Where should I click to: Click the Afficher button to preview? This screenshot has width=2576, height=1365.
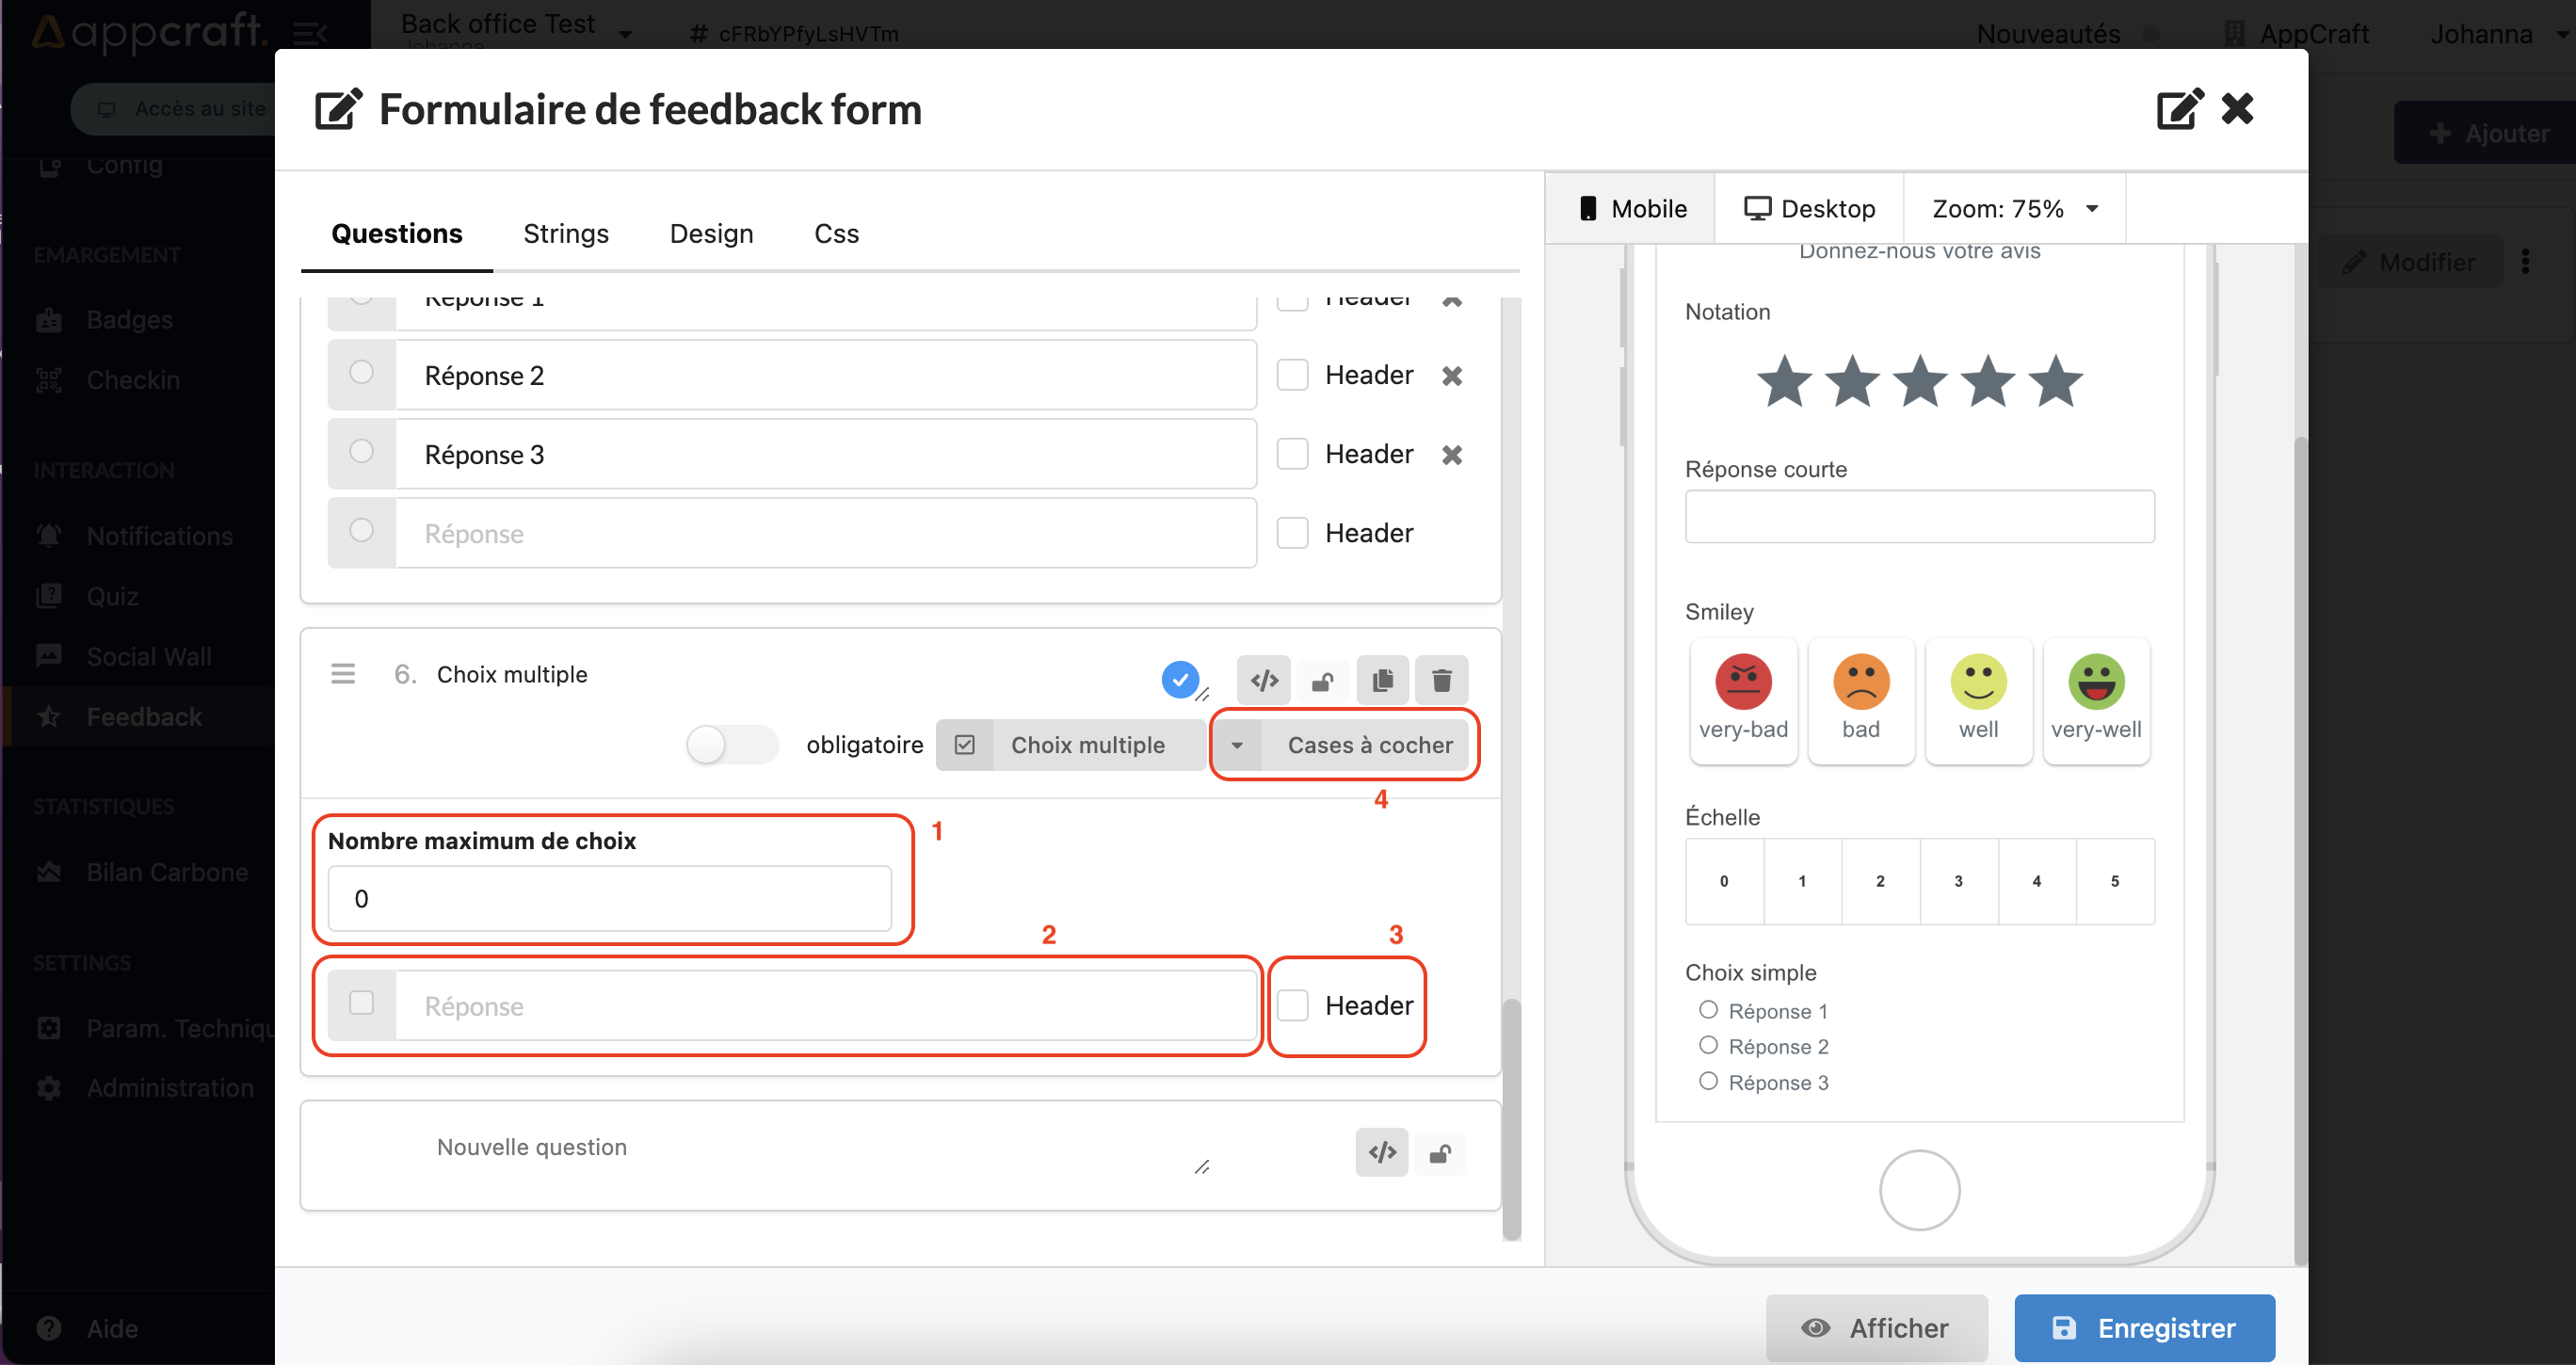pos(1876,1325)
